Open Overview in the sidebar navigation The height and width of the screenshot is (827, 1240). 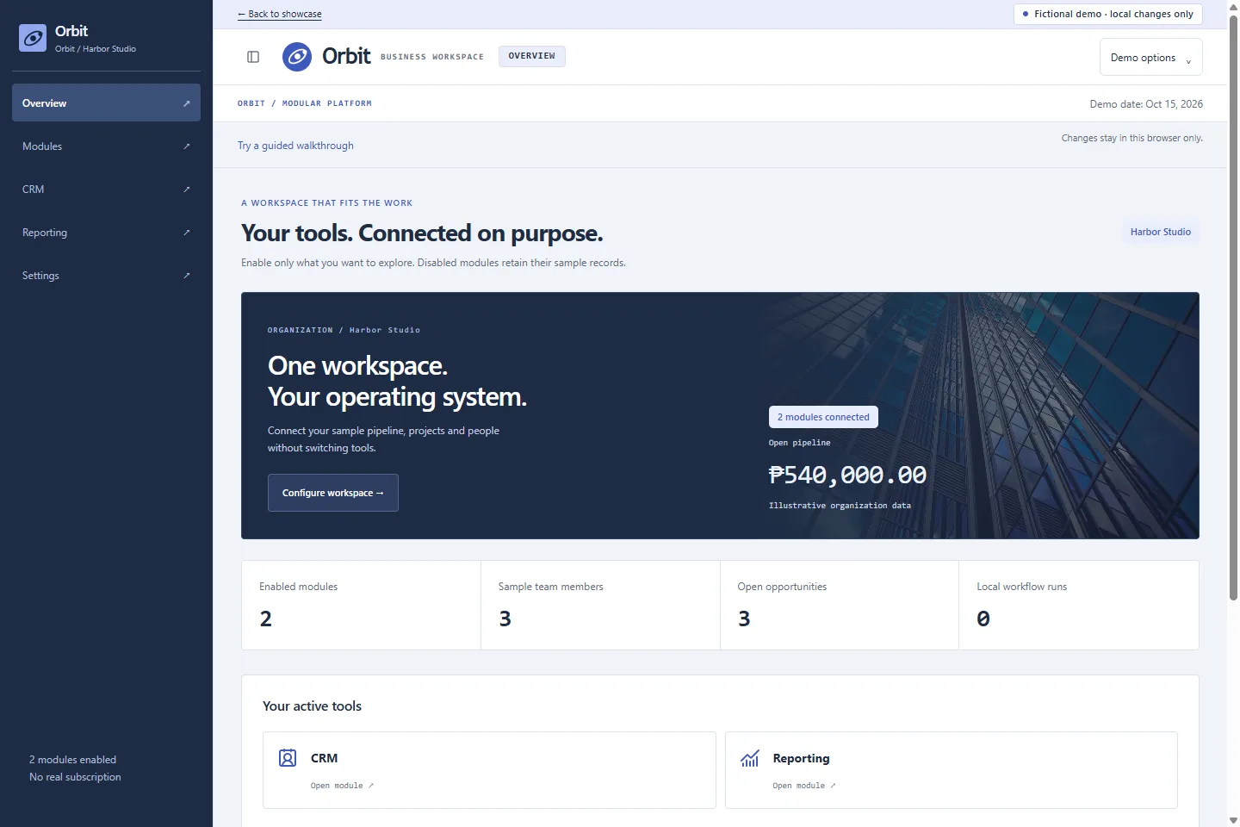click(106, 103)
